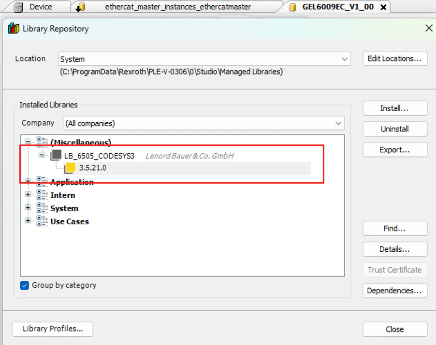Click the Miscellaneous category icon
This screenshot has height=345, width=436.
(x=42, y=142)
